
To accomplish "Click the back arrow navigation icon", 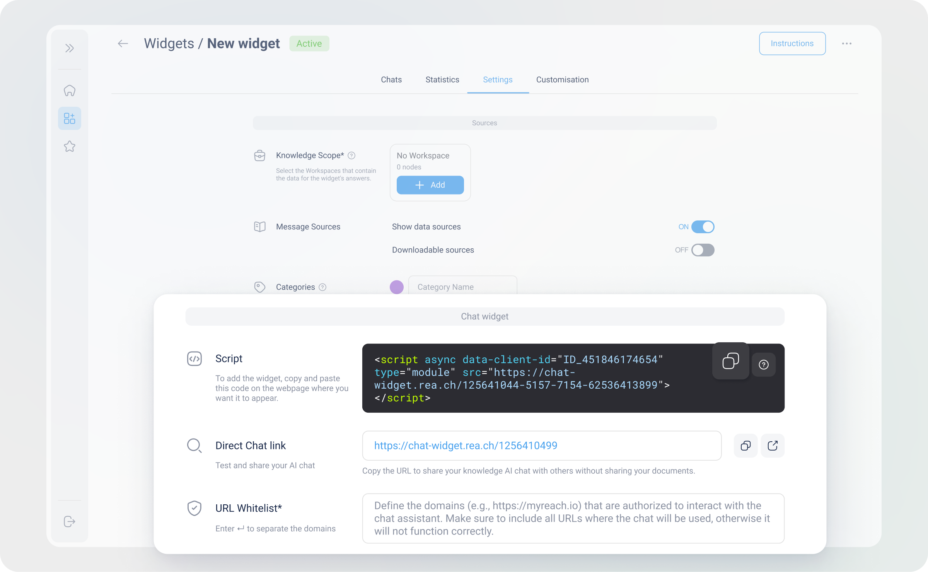I will click(x=121, y=43).
